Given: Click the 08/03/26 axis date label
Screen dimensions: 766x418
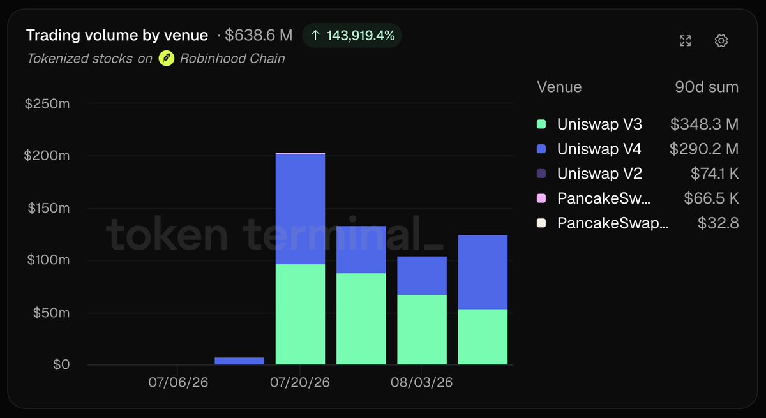Looking at the screenshot, I should click(422, 383).
